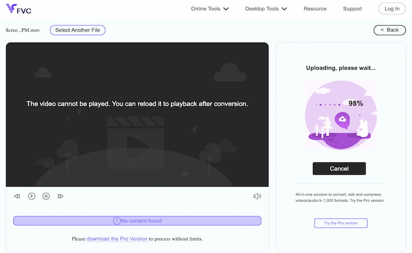
Task: Click the exclamation icon in content bar
Action: pyautogui.click(x=117, y=221)
